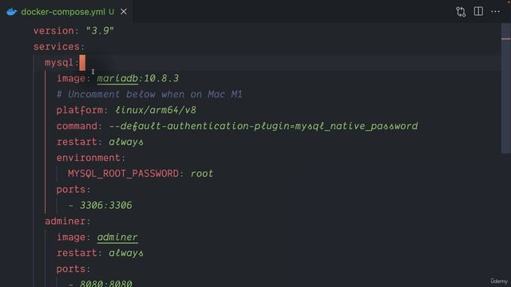Viewport: 511px width, 287px height.
Task: Click the root password value
Action: coord(202,174)
